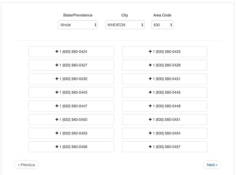Click the plus icon beside 580-0453
The width and height of the screenshot is (236, 175).
click(x=57, y=133)
